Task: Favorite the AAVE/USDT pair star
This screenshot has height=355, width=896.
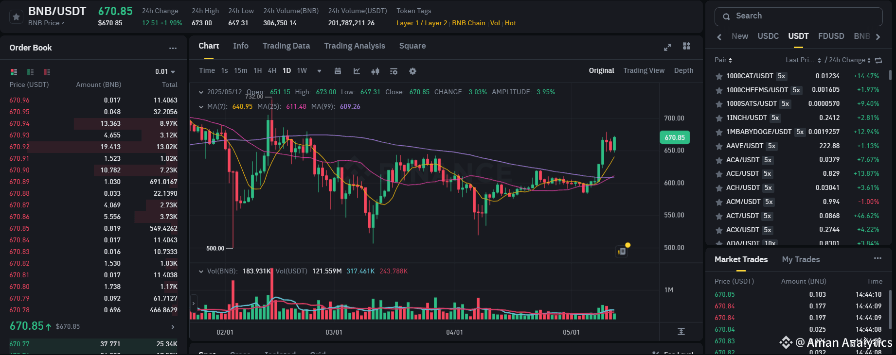Action: (718, 146)
